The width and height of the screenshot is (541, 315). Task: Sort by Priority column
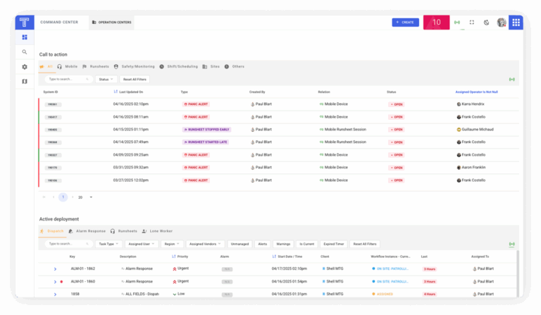click(180, 257)
